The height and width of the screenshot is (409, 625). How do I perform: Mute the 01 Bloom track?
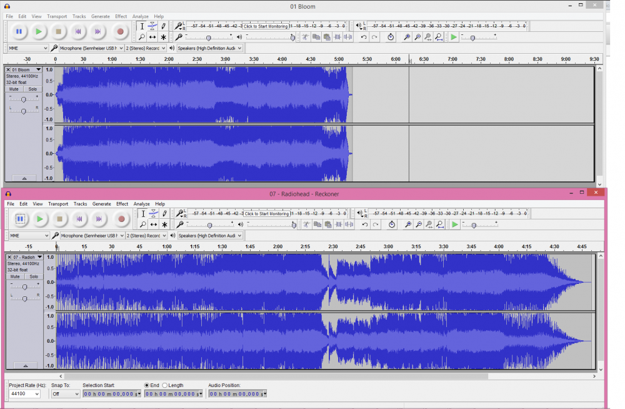pyautogui.click(x=14, y=89)
